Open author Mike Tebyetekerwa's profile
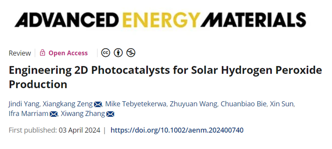Viewport: 332px width, 149px height. click(136, 104)
